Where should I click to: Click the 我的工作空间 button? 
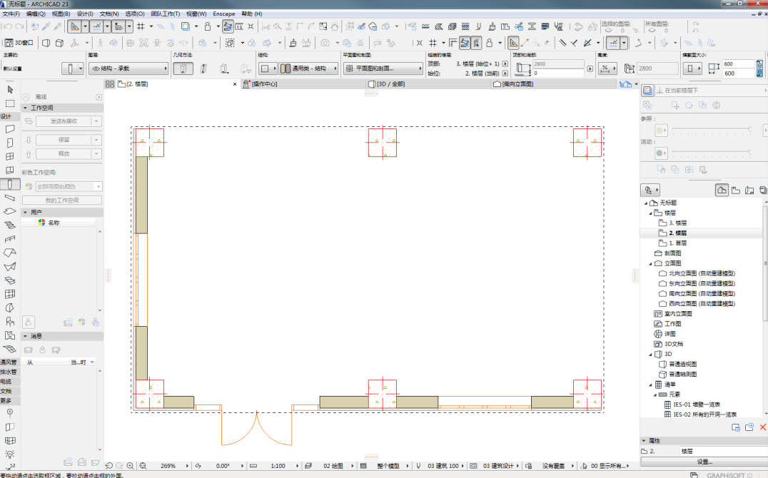(62, 200)
